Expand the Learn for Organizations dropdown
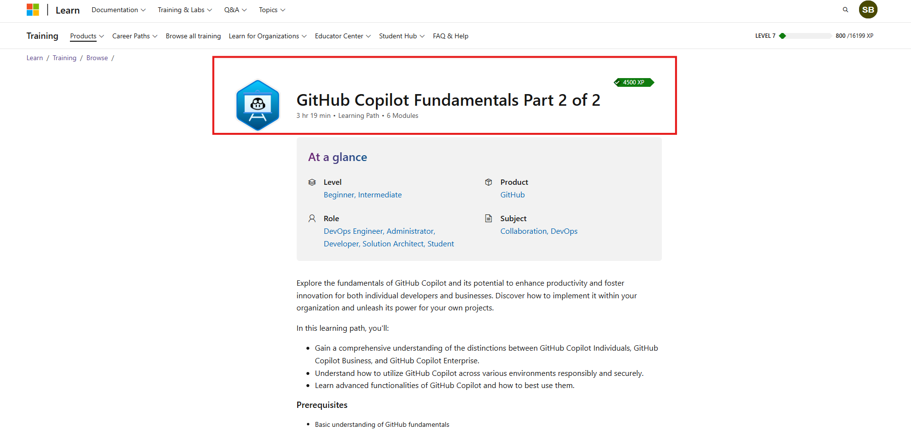911x437 pixels. point(267,35)
